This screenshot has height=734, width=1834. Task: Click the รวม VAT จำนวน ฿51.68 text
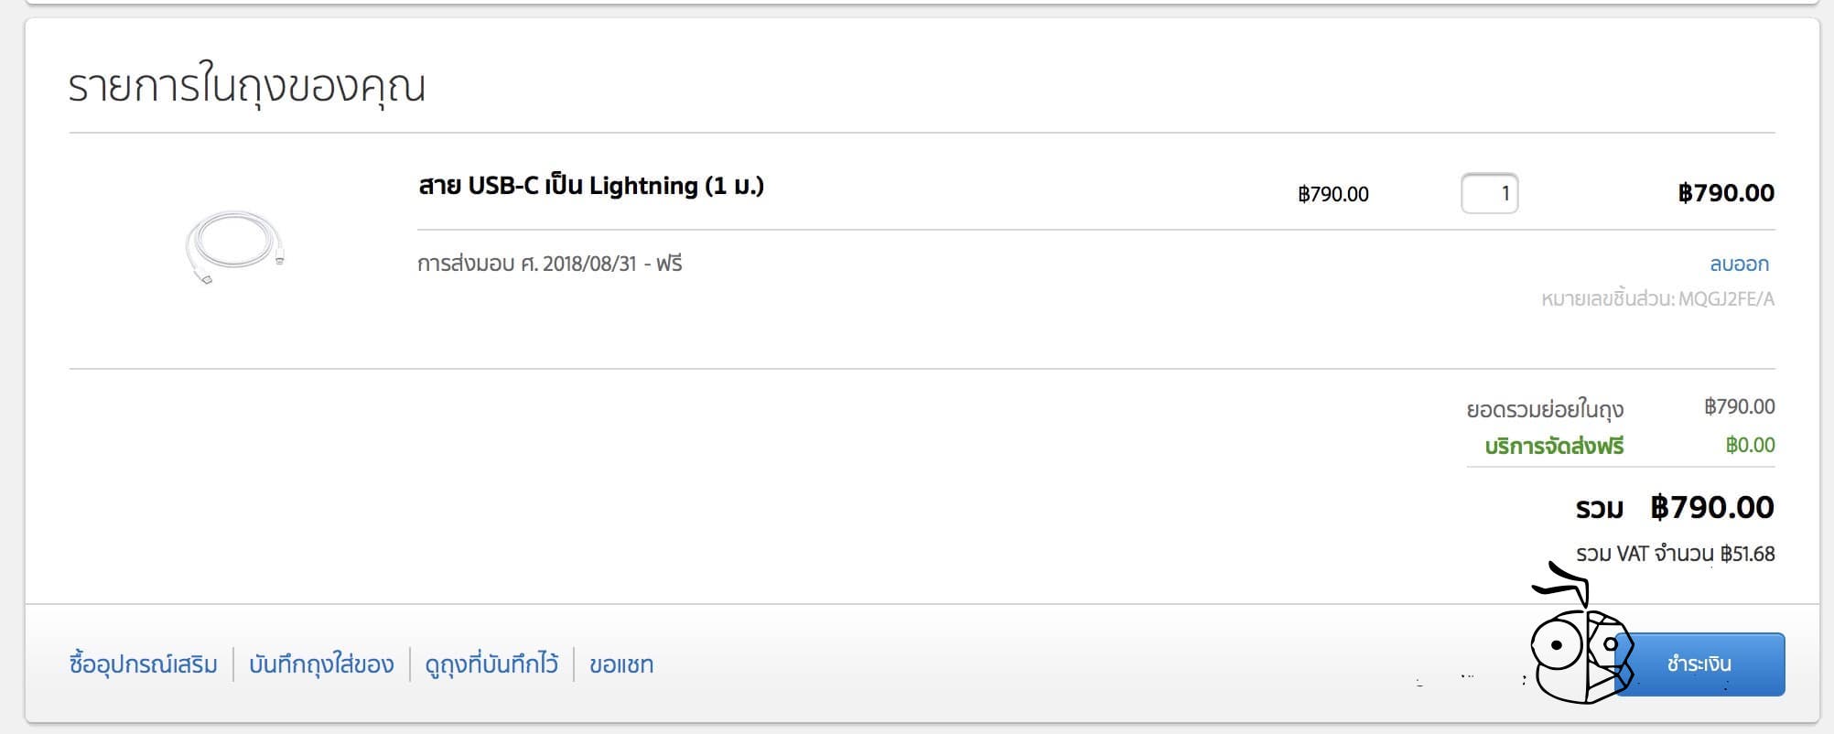tap(1675, 554)
